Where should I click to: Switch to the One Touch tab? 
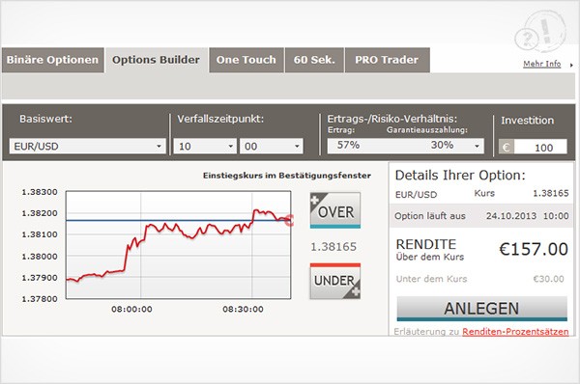pyautogui.click(x=246, y=60)
